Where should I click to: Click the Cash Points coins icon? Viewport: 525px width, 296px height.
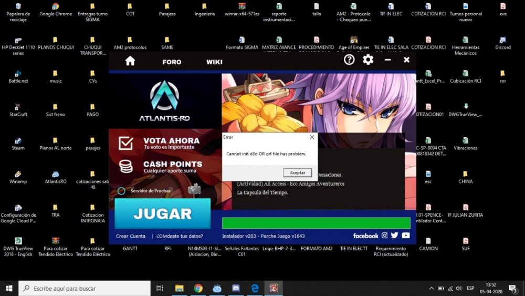point(125,167)
